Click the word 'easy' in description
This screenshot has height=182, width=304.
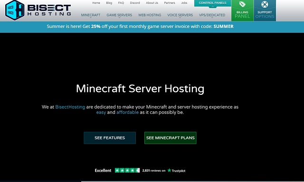point(101,112)
